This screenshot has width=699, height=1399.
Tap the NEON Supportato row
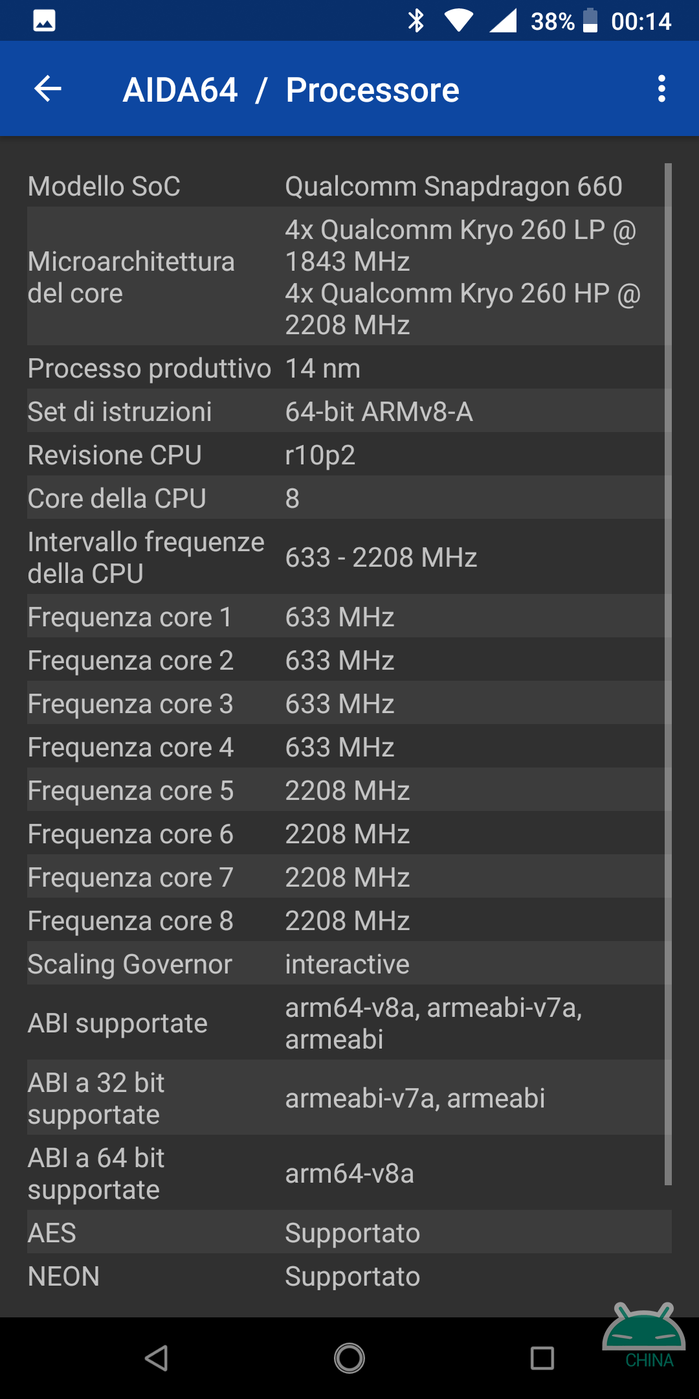click(349, 1276)
